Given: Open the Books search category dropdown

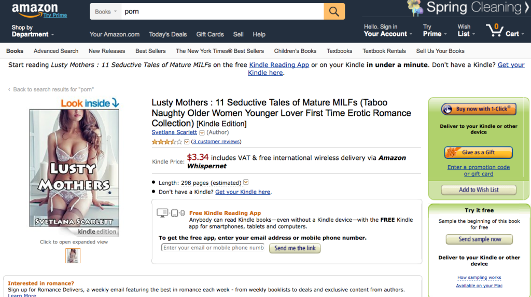Looking at the screenshot, I should coord(105,11).
